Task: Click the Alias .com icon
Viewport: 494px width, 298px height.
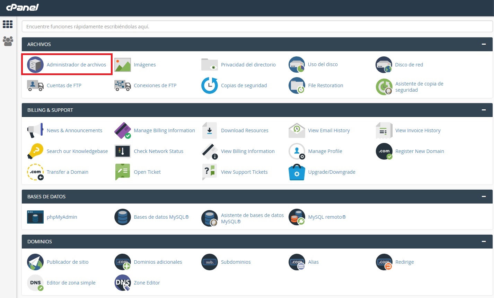Action: [297, 262]
